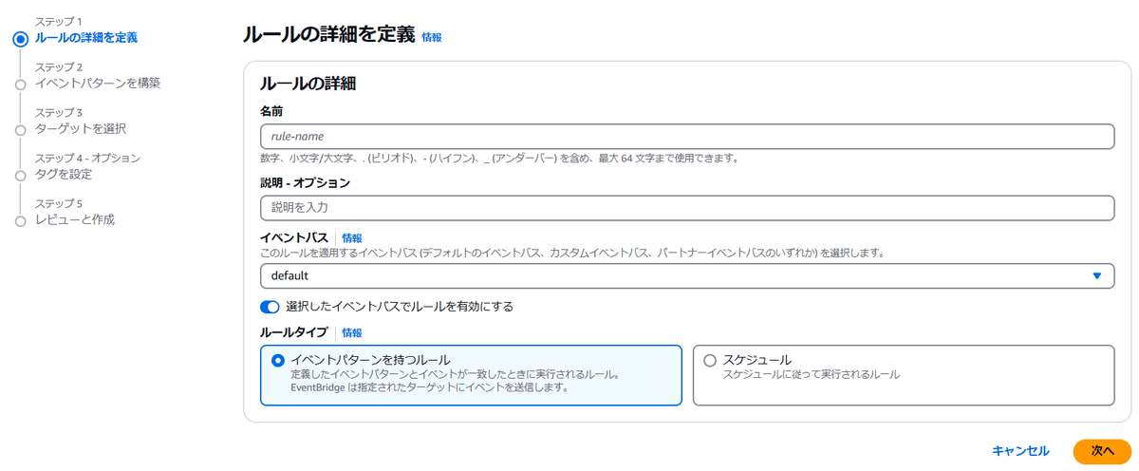Click the dropdown arrow in default selector
The width and height of the screenshot is (1139, 471).
[1096, 276]
